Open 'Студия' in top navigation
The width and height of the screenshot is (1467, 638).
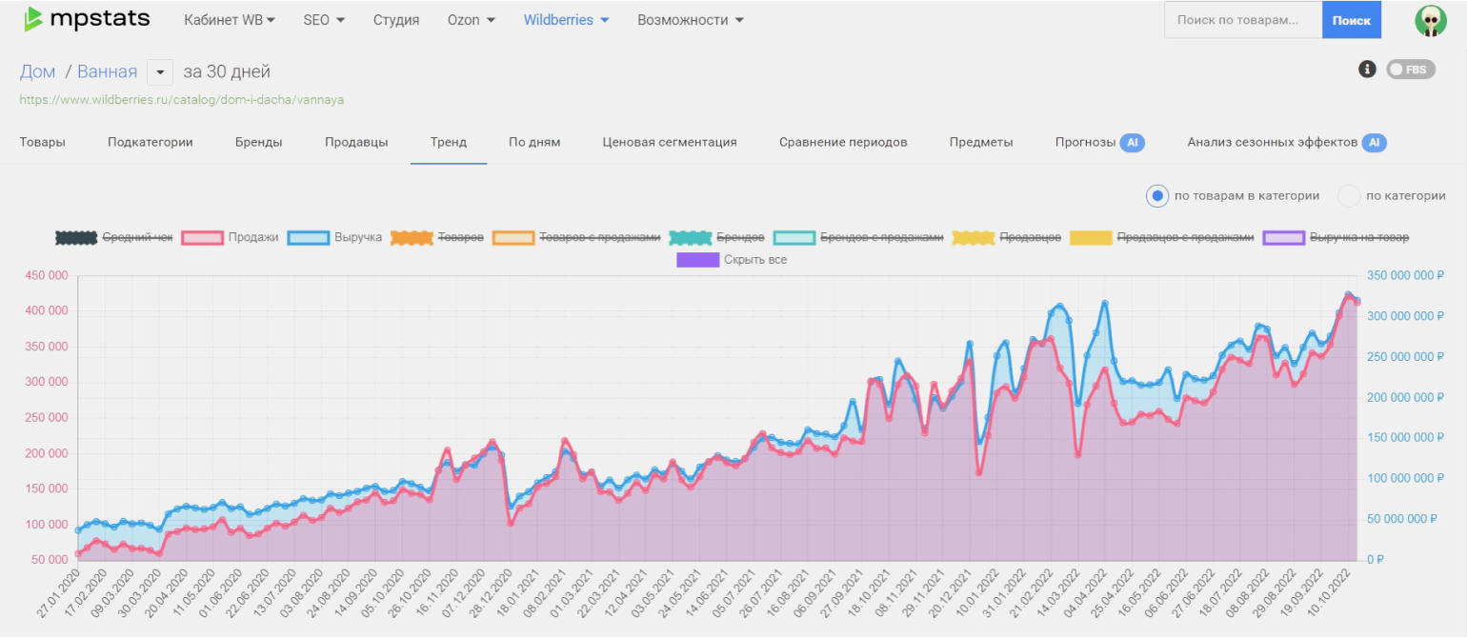pyautogui.click(x=396, y=20)
